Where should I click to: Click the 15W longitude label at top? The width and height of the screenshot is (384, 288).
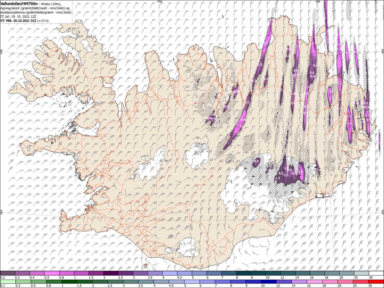click(318, 1)
